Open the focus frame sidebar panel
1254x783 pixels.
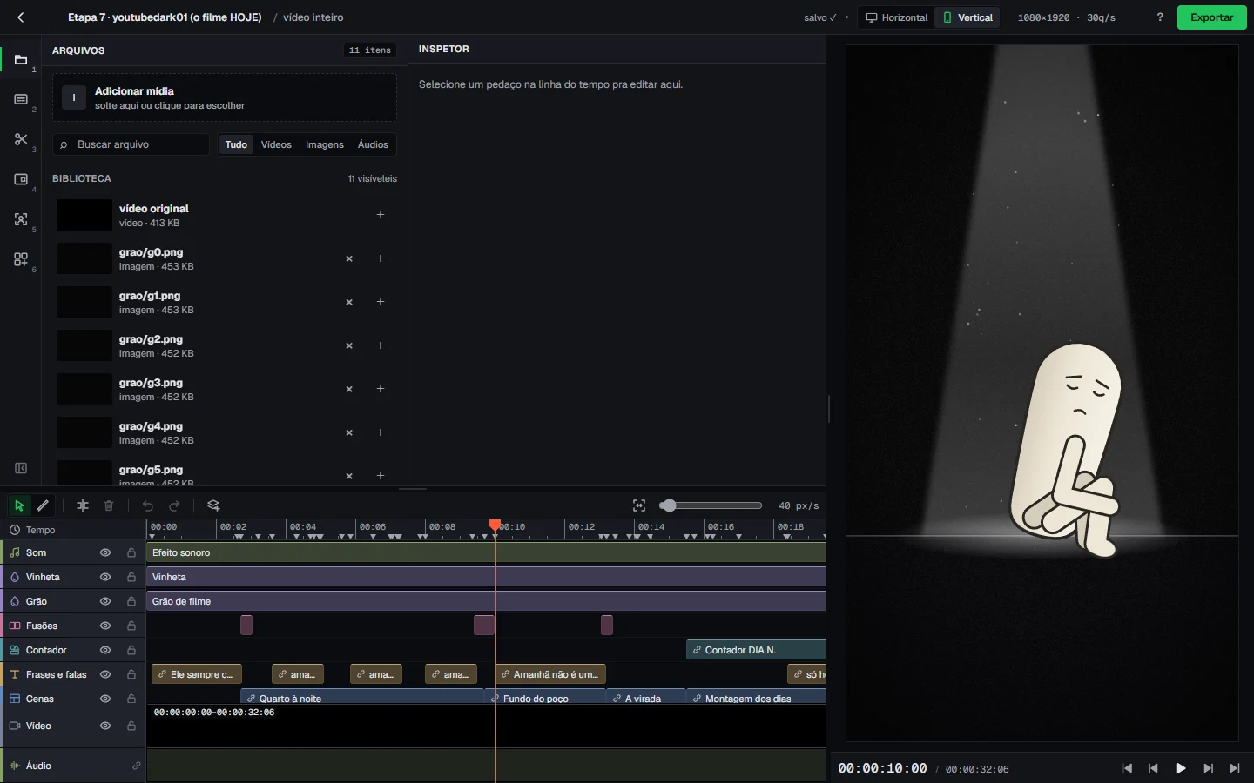21,220
